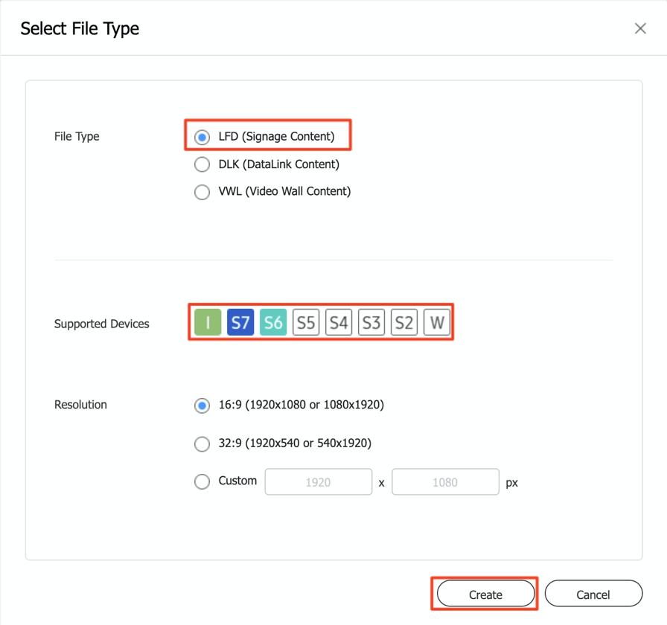This screenshot has height=625, width=667.
Task: Enable the S4 device type
Action: [x=339, y=321]
